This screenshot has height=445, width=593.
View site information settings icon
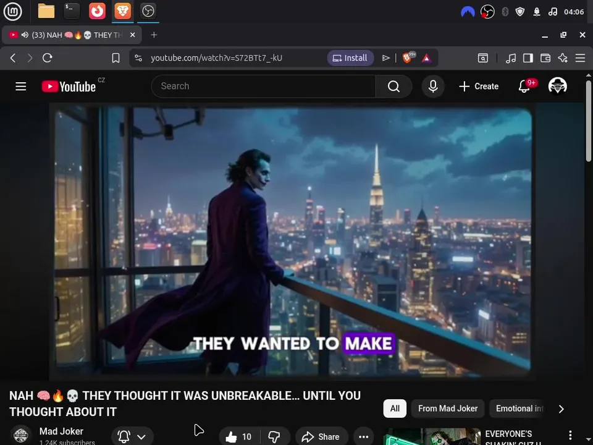[138, 58]
